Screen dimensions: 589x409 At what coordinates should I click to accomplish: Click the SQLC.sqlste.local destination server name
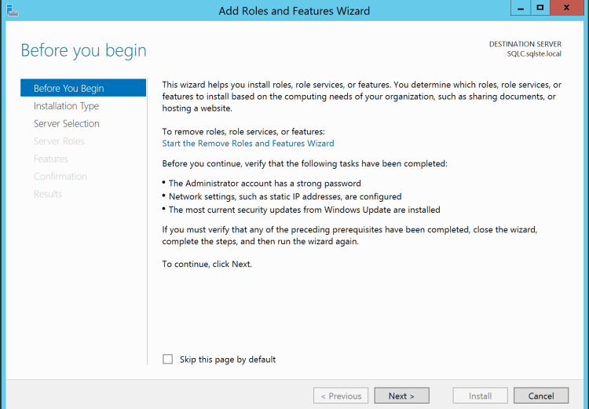[x=534, y=54]
